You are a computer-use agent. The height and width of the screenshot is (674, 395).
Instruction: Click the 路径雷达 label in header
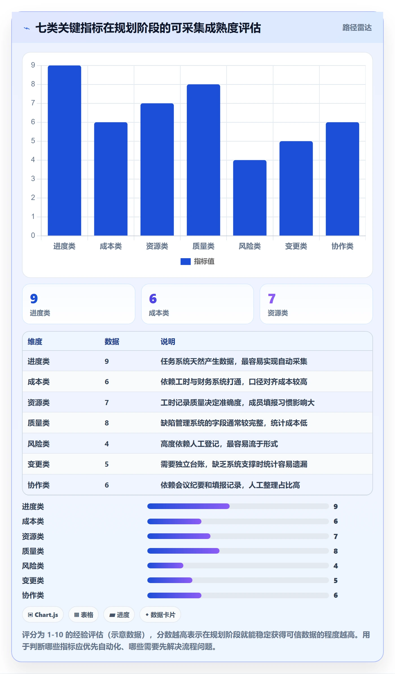pos(357,28)
